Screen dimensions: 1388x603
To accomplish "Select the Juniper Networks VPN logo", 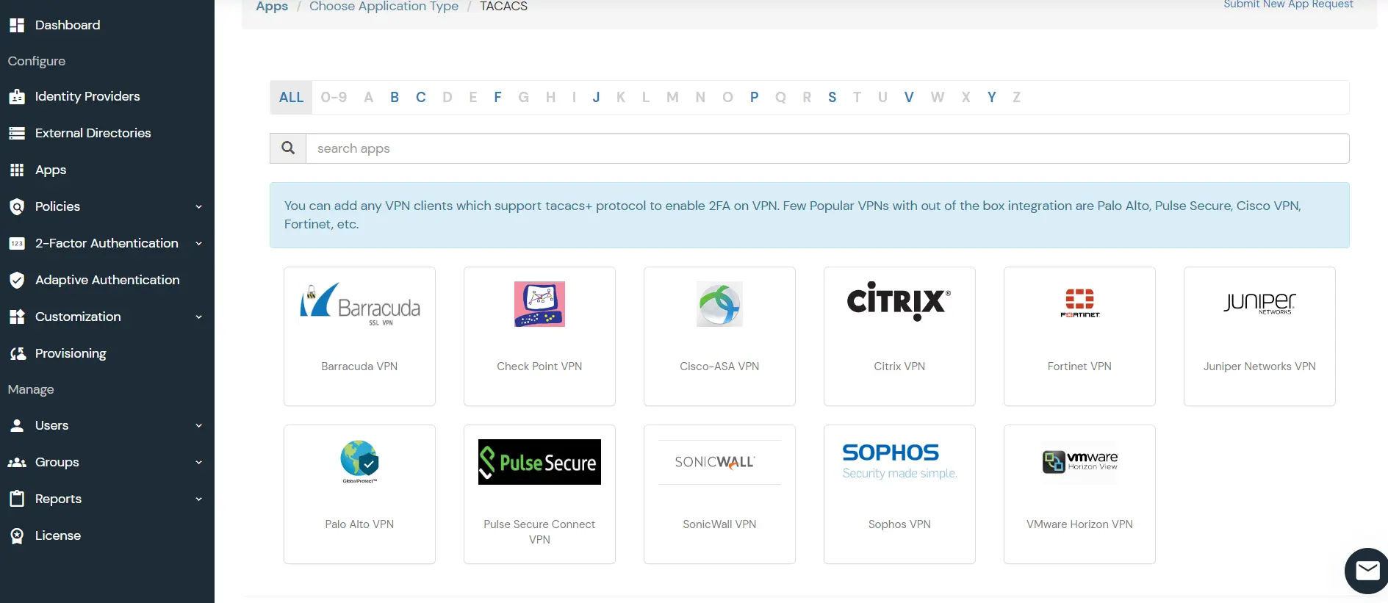I will [x=1259, y=303].
